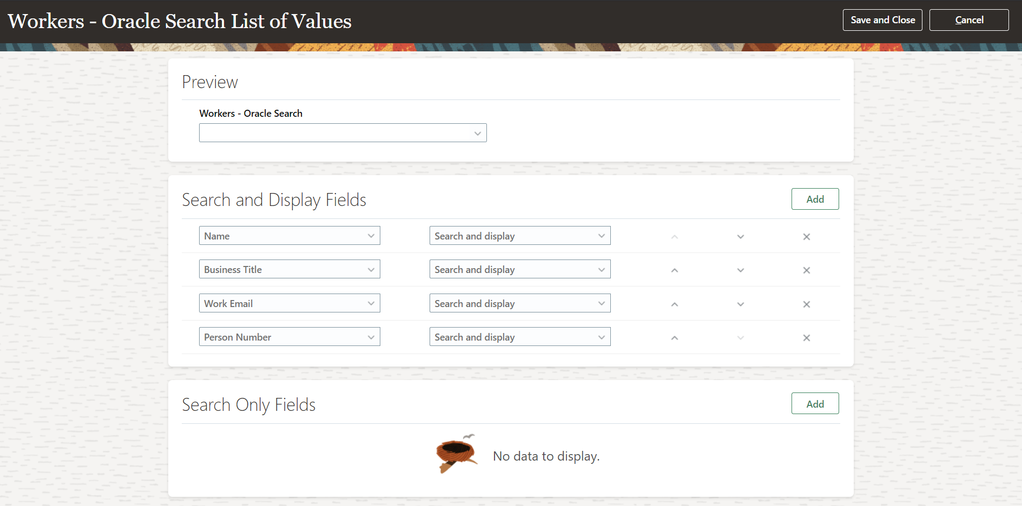Move Name row down
This screenshot has width=1022, height=506.
(741, 237)
